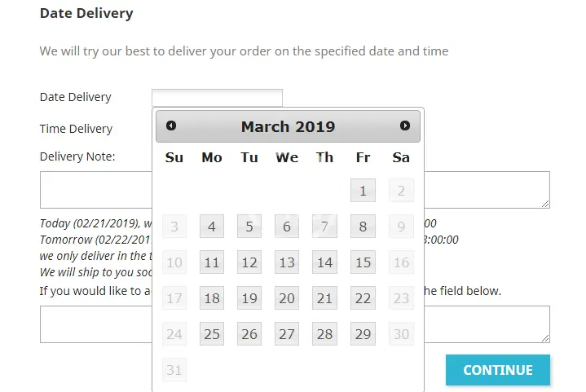Viewport: 586px width, 392px height.
Task: Select March 15 on the datepicker
Action: coord(363,262)
